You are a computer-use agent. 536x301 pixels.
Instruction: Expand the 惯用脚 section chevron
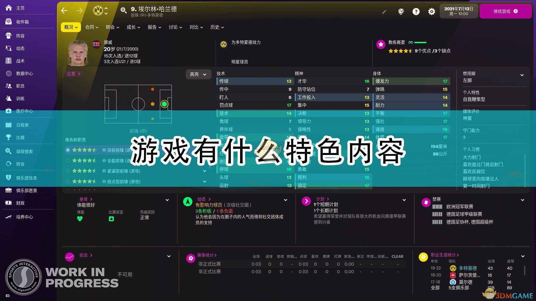[522, 75]
